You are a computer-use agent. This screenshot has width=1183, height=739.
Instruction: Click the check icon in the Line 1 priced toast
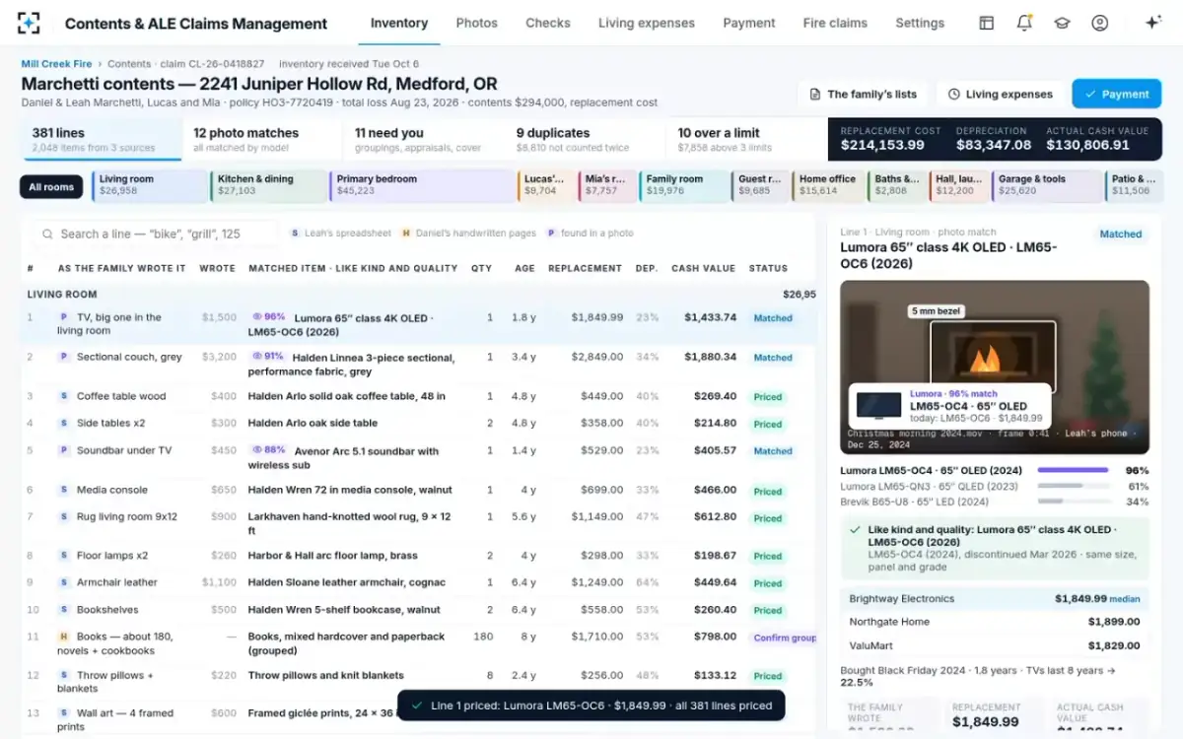[x=417, y=705]
